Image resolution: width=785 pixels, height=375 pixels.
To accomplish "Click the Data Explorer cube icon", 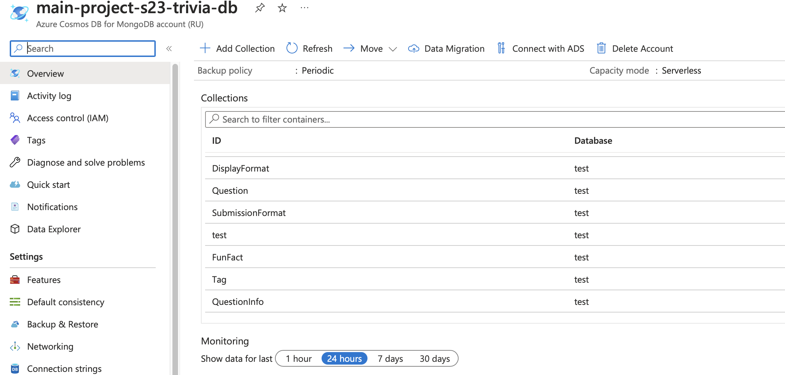I will [x=15, y=229].
